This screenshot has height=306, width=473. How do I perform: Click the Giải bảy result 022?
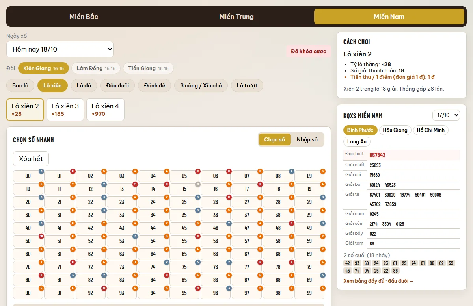[x=373, y=234]
